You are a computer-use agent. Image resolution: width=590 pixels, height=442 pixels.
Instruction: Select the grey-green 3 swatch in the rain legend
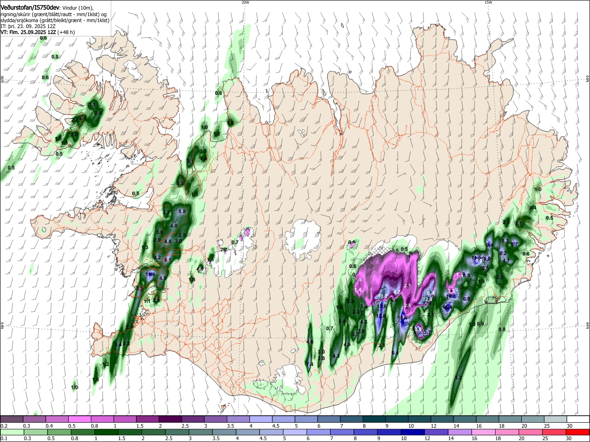(201, 432)
